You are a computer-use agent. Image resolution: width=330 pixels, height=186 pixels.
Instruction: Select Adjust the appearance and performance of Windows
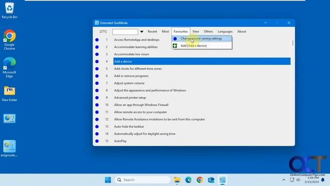click(x=150, y=90)
